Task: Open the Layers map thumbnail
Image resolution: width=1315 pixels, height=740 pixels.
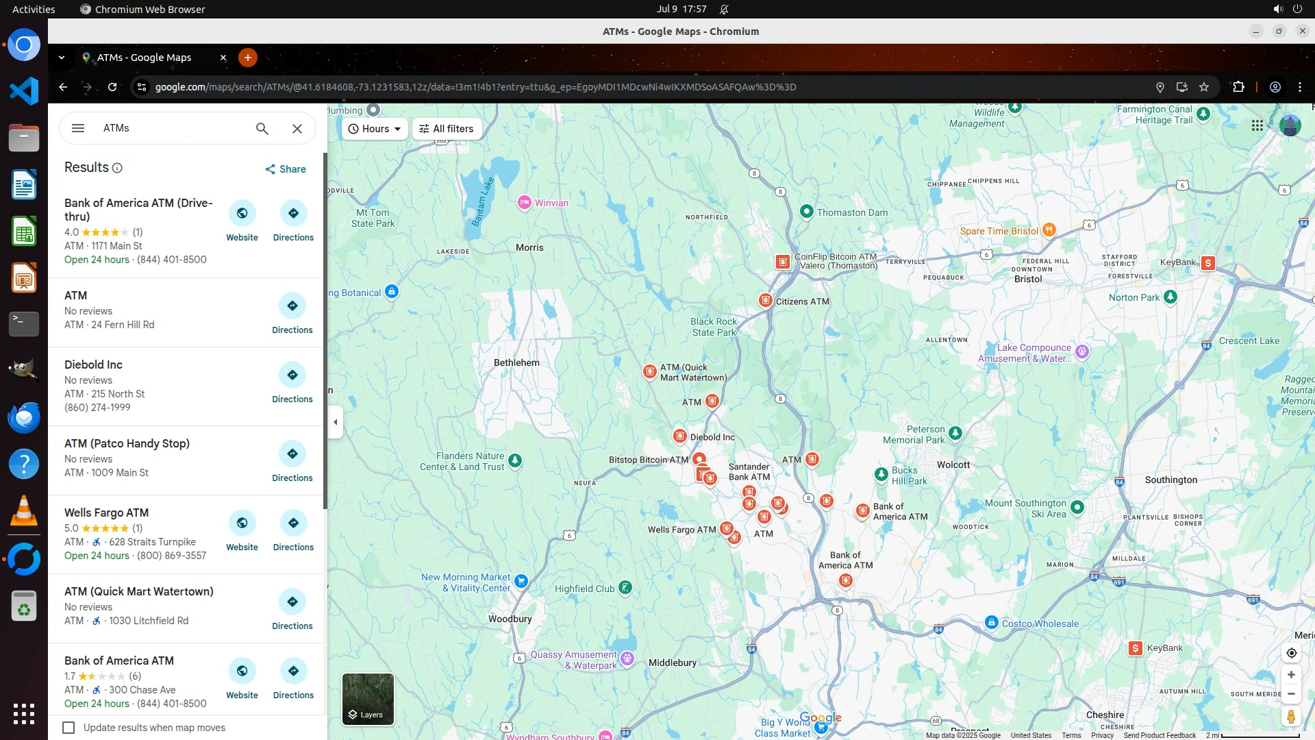Action: click(x=368, y=699)
